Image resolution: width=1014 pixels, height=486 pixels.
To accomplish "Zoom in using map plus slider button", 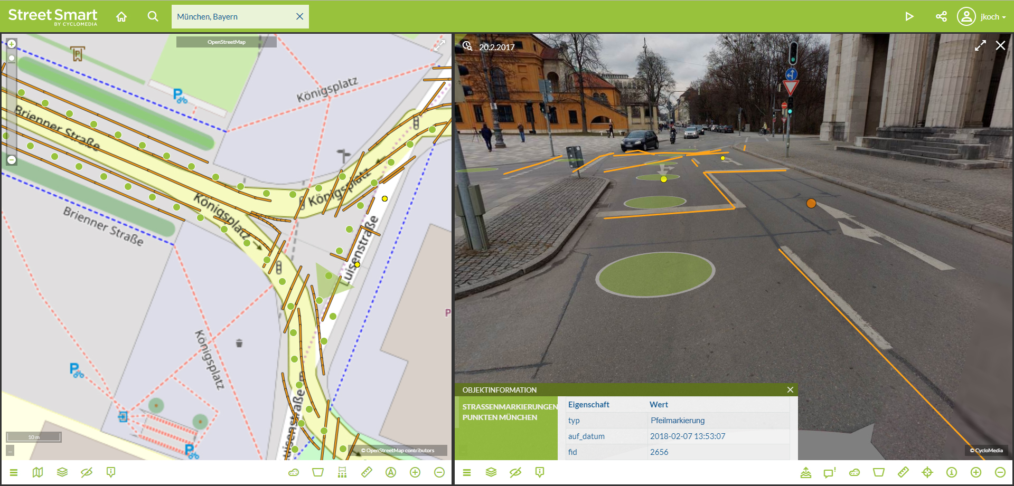I will [x=12, y=44].
